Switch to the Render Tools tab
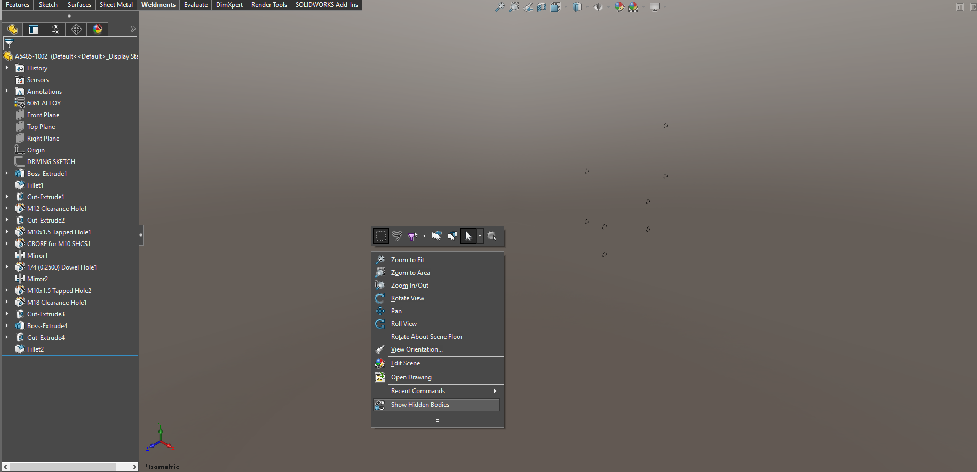The width and height of the screenshot is (977, 472). click(269, 5)
